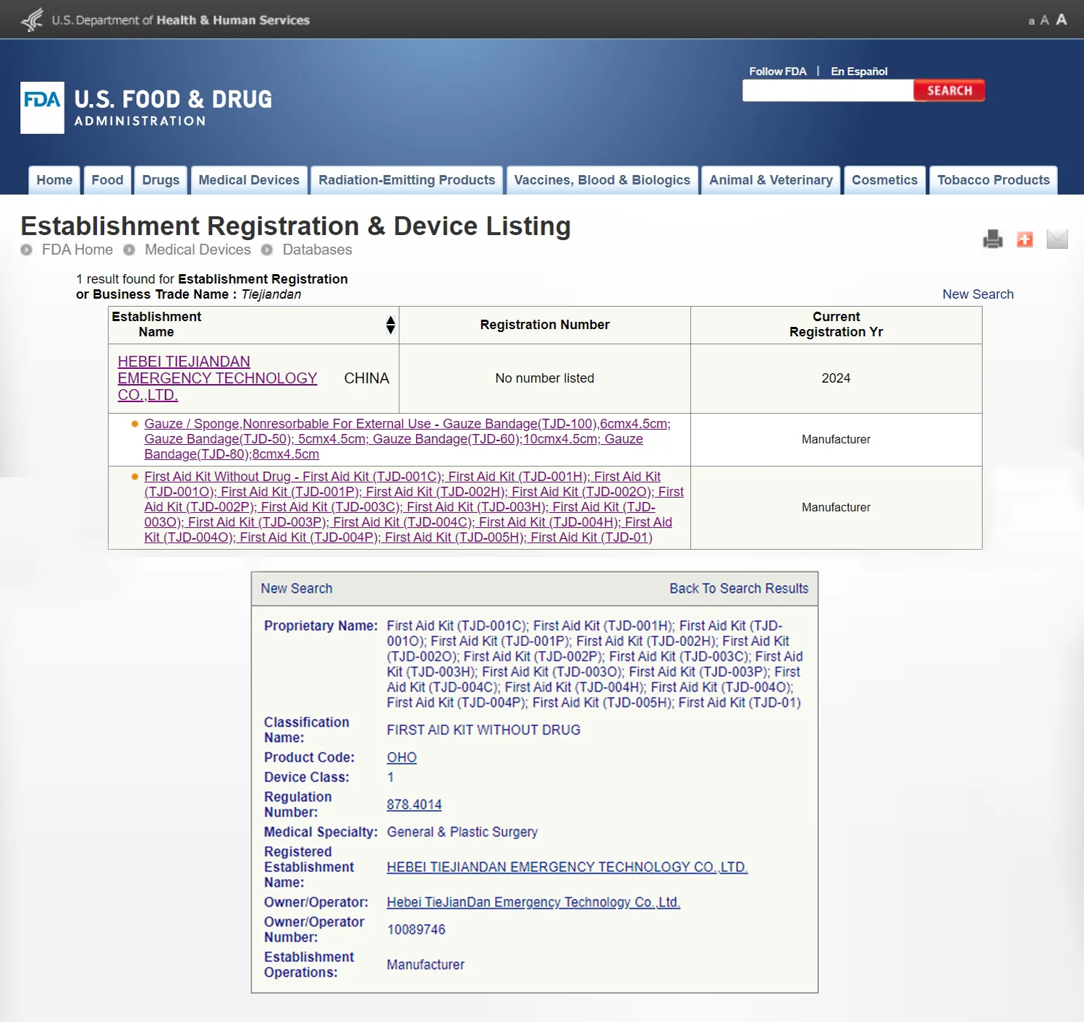Open regulation number 878.4014
1084x1022 pixels.
[x=414, y=804]
